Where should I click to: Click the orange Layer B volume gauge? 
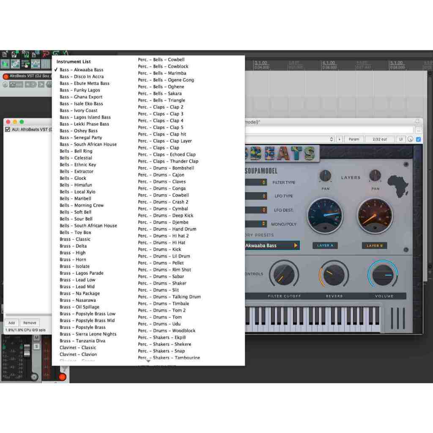[375, 216]
